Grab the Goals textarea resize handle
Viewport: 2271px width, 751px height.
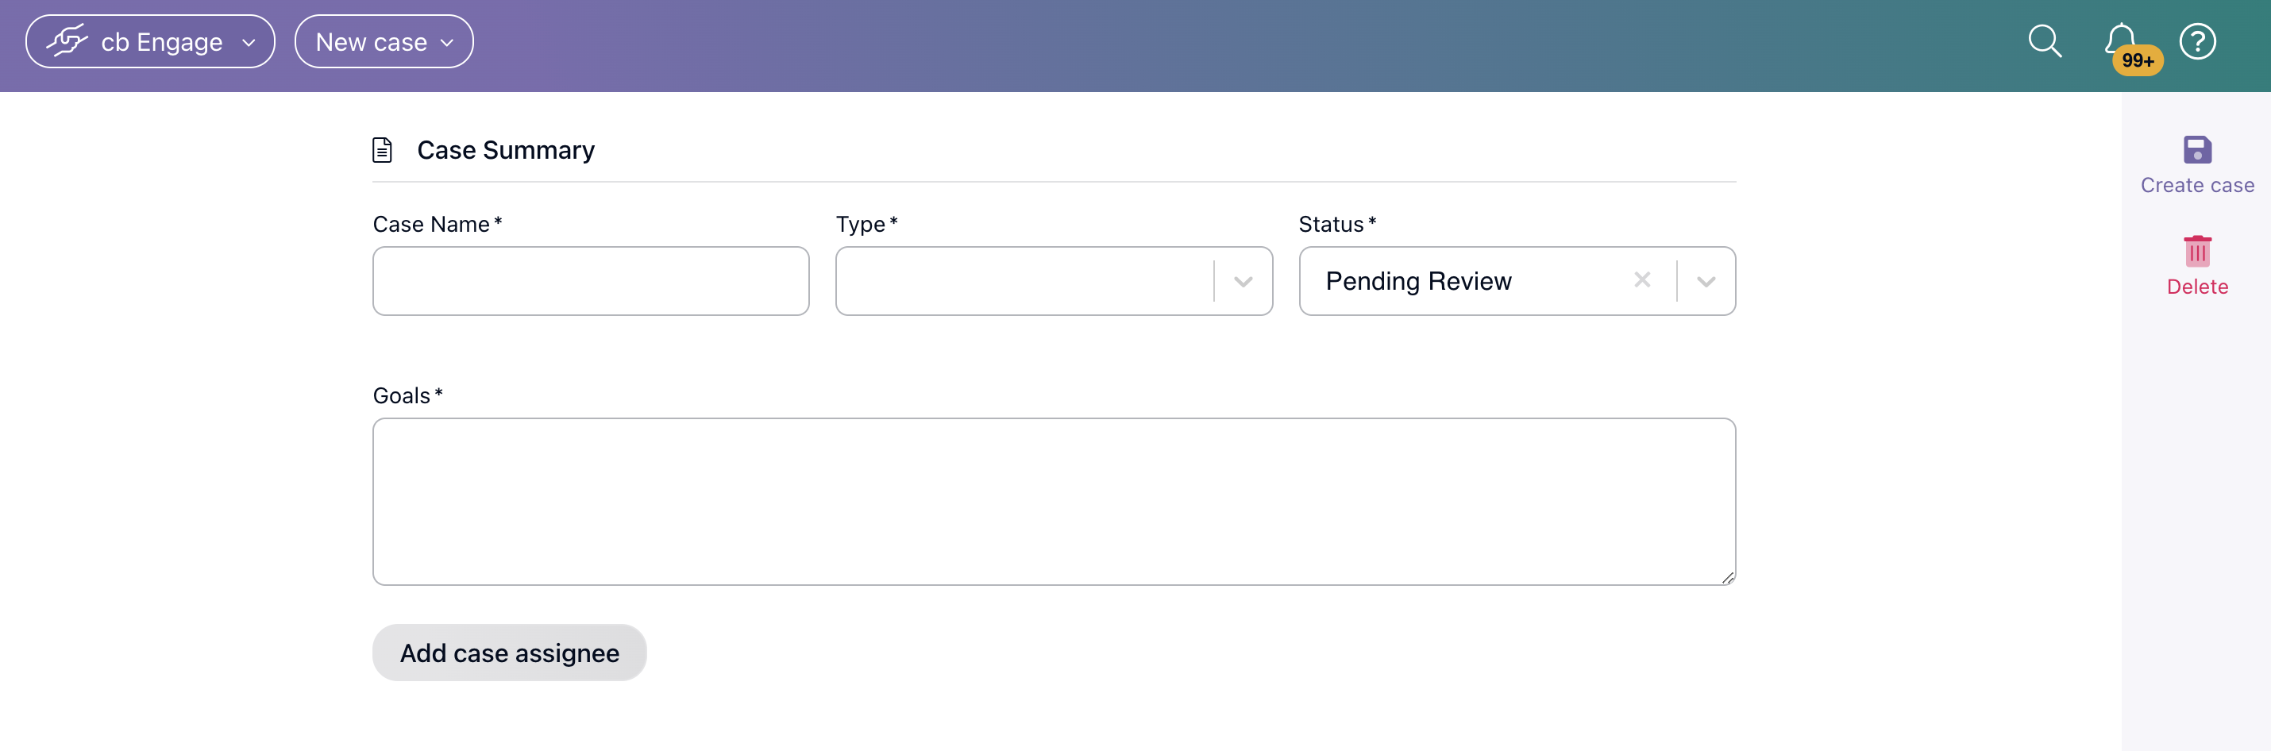click(1727, 577)
